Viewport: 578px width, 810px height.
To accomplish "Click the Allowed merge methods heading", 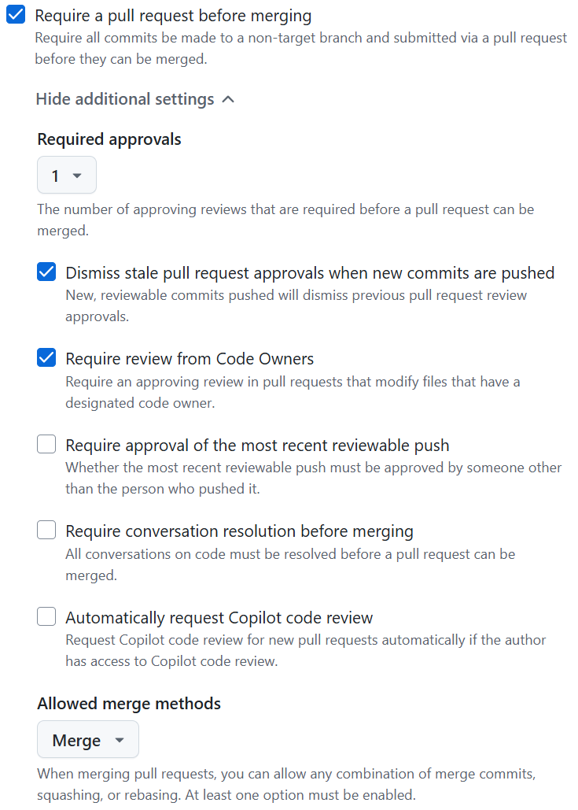I will pyautogui.click(x=129, y=703).
